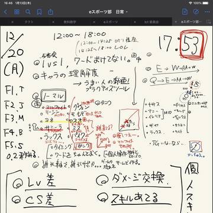This screenshot has height=213, width=213.
Task: Switch to the inactive eスポーツ tab
Action: [x=111, y=22]
